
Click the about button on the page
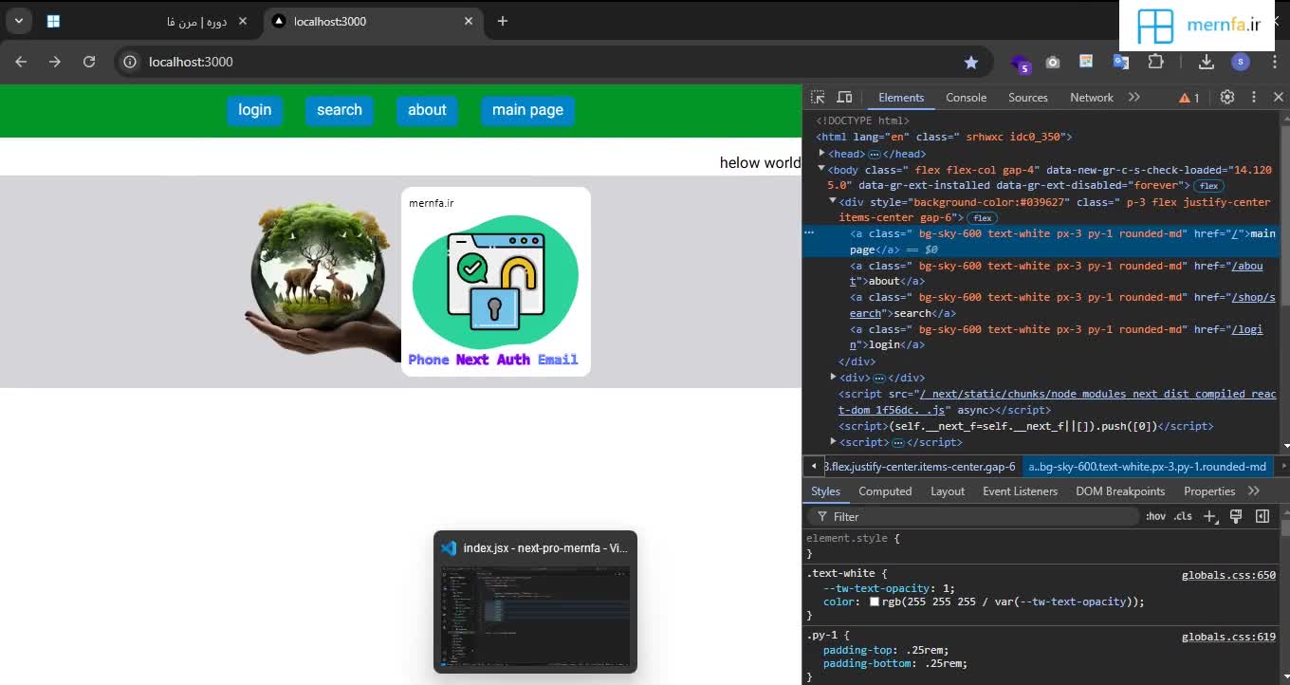pos(427,110)
